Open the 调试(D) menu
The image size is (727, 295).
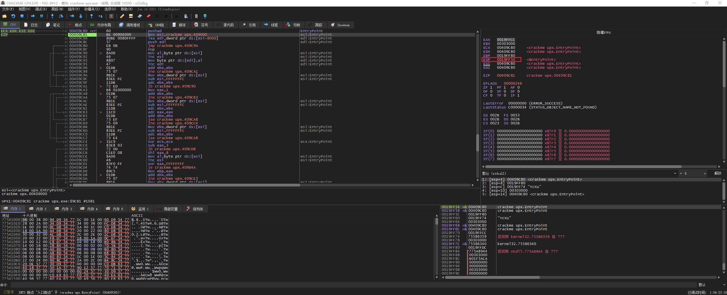(x=41, y=9)
